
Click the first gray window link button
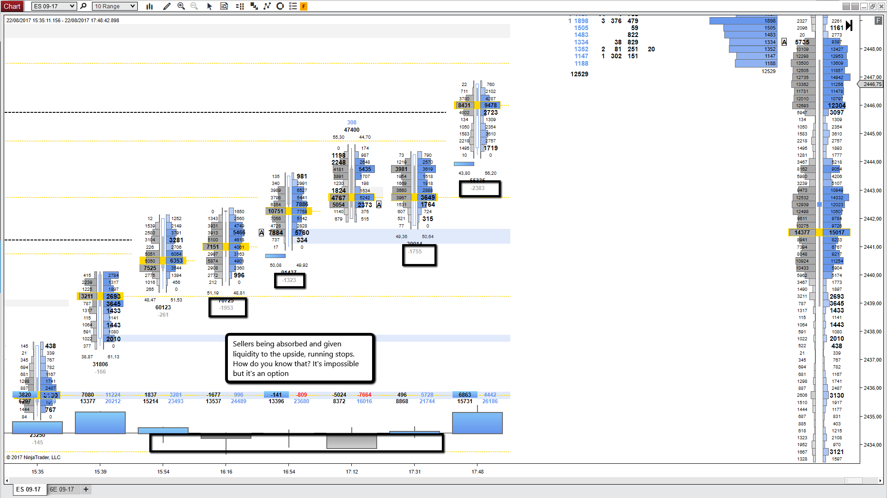tap(846, 6)
